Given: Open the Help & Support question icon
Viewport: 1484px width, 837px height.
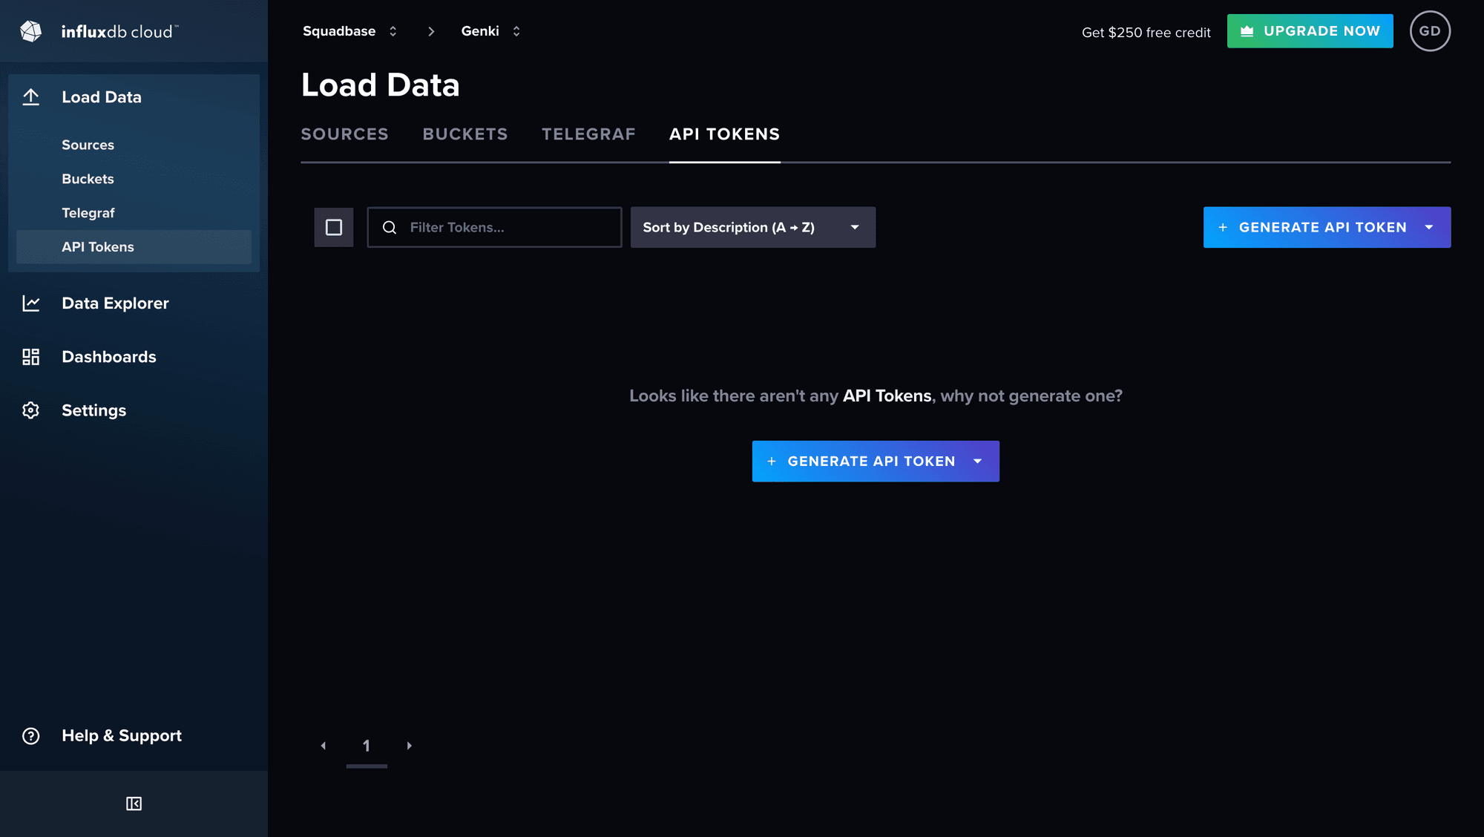Looking at the screenshot, I should point(30,736).
